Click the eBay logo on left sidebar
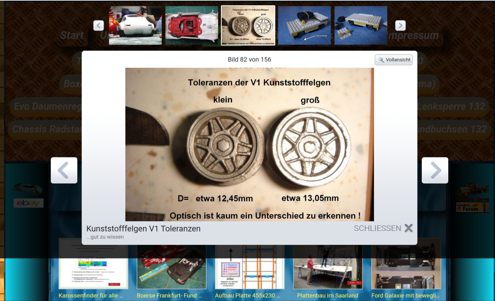The height and width of the screenshot is (301, 495). coord(28,203)
